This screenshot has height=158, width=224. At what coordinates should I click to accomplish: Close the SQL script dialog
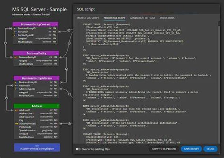tap(210, 149)
